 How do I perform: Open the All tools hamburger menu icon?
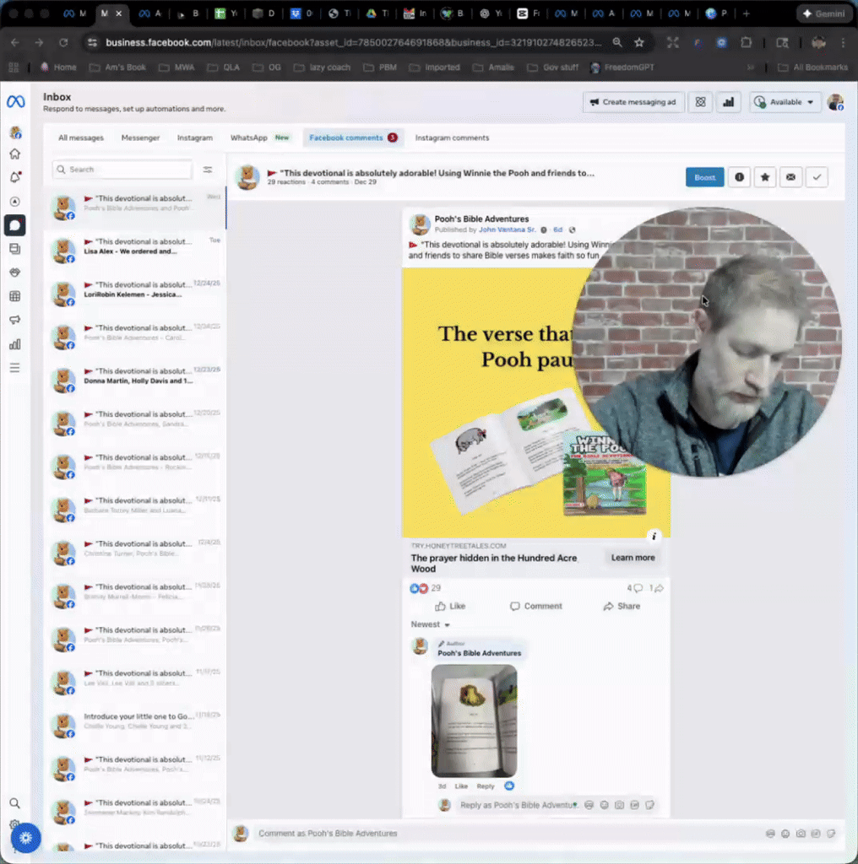click(x=15, y=368)
